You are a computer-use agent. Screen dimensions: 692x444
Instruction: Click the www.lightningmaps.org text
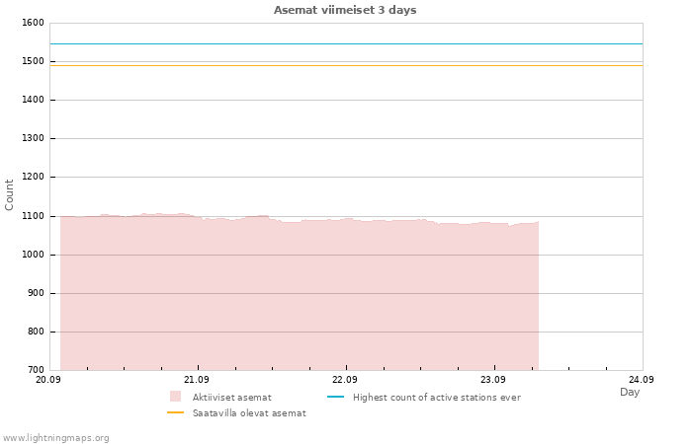point(54,438)
